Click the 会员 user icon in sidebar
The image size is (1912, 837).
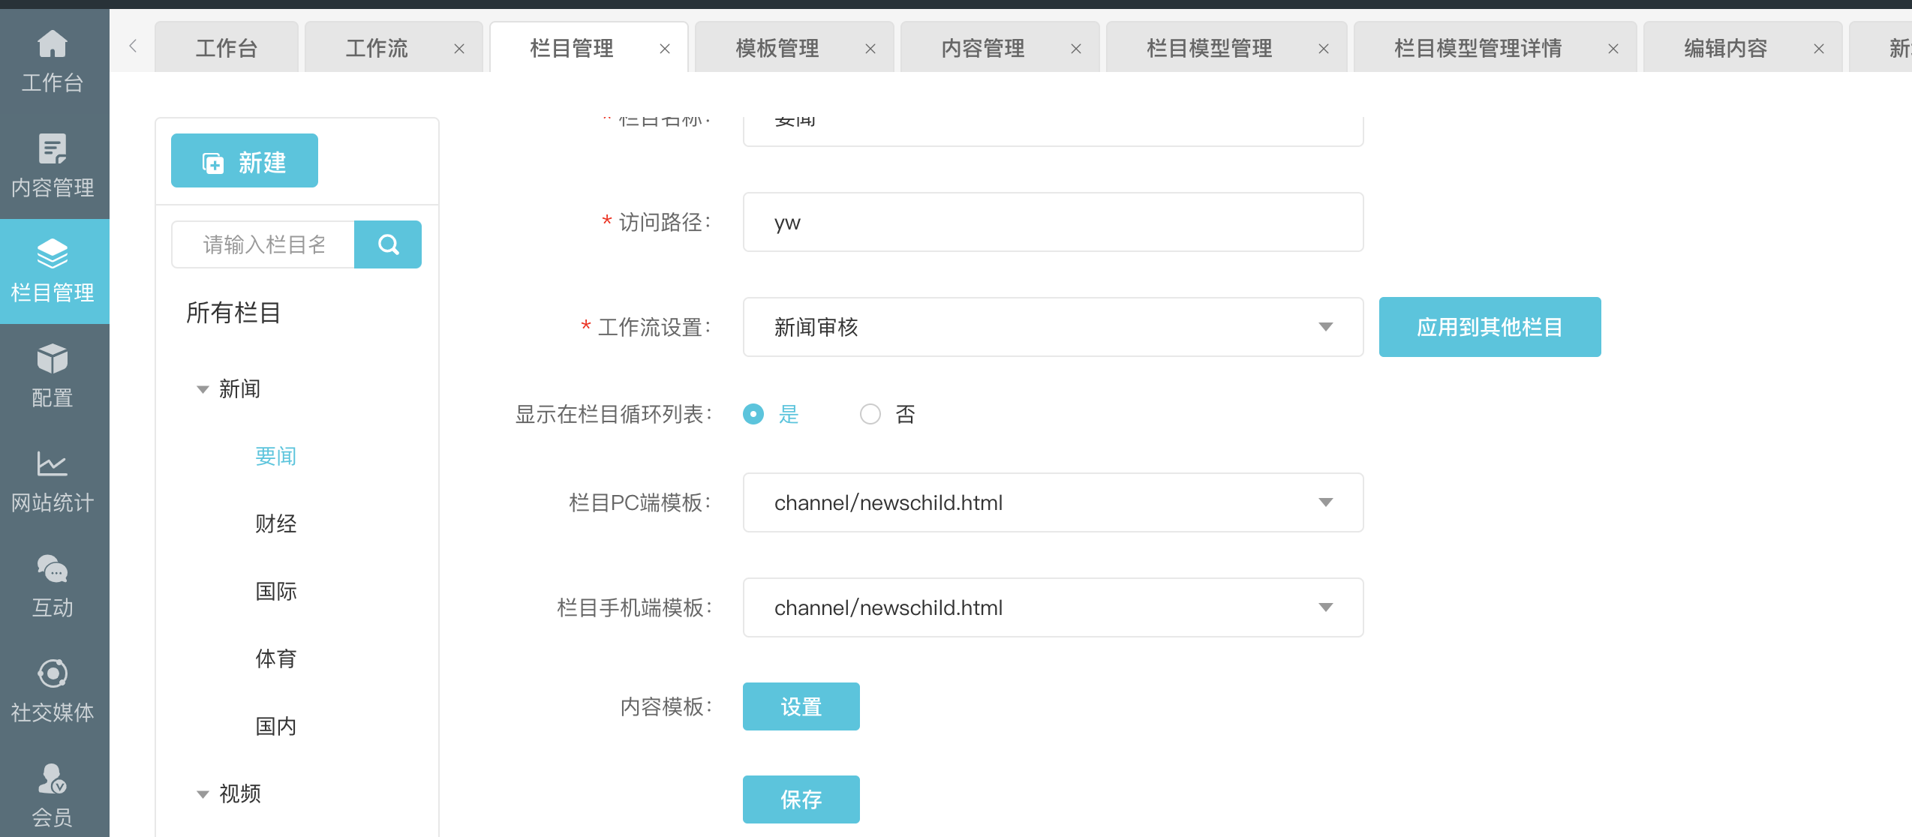pyautogui.click(x=53, y=779)
